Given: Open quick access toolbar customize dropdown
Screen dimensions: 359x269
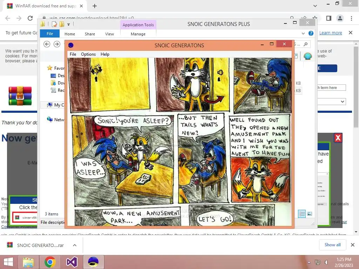Looking at the screenshot, I should click(x=68, y=24).
